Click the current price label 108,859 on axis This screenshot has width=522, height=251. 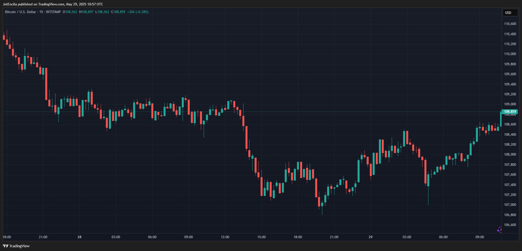tap(510, 112)
